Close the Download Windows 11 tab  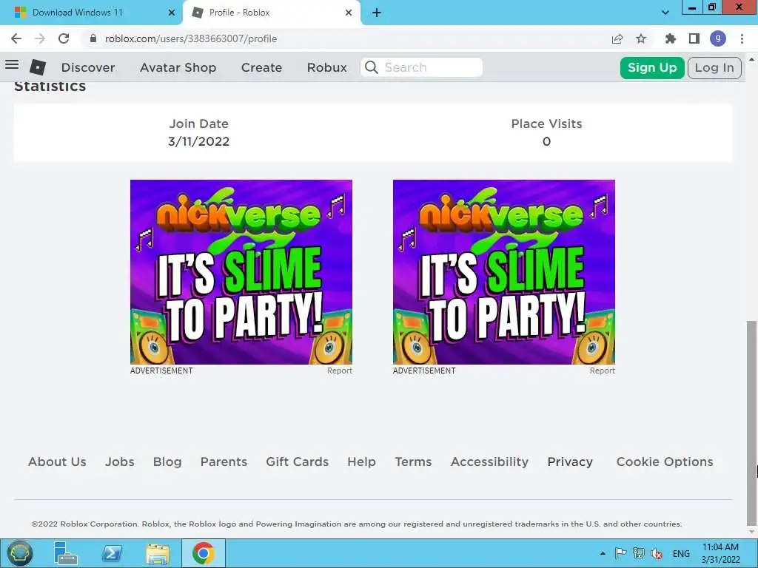[x=172, y=13]
